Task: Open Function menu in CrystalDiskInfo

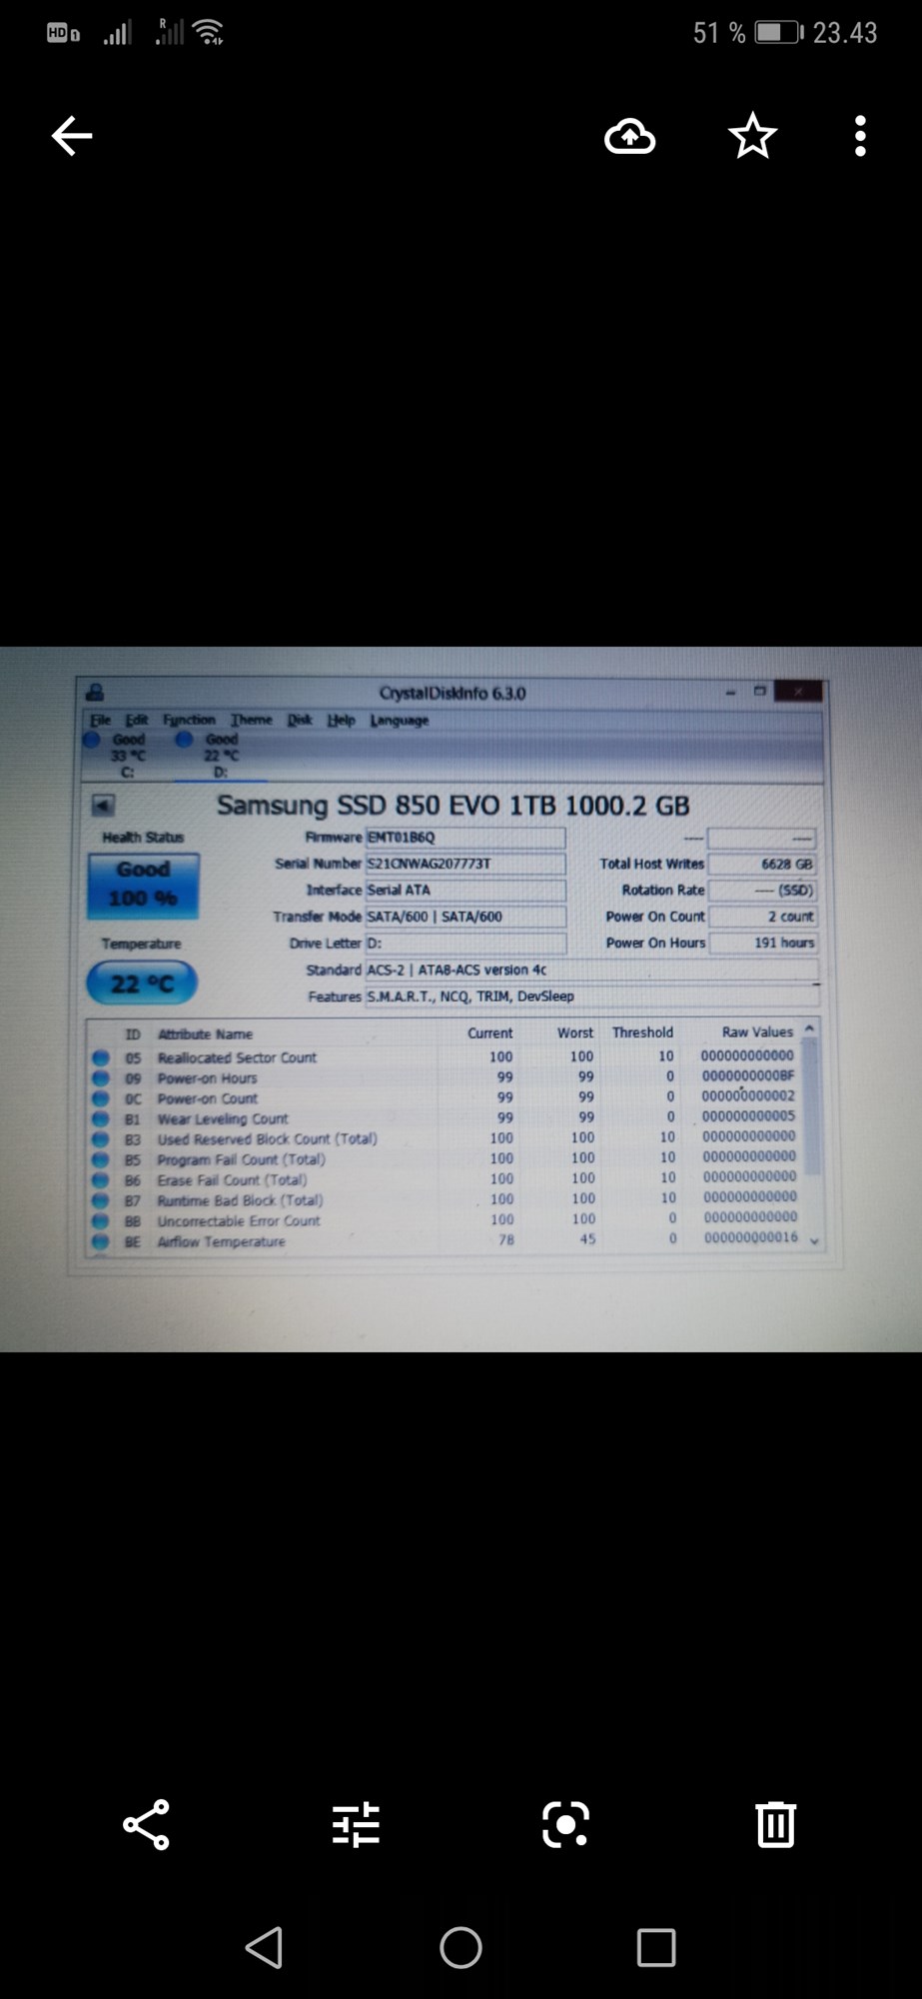Action: pos(189,720)
